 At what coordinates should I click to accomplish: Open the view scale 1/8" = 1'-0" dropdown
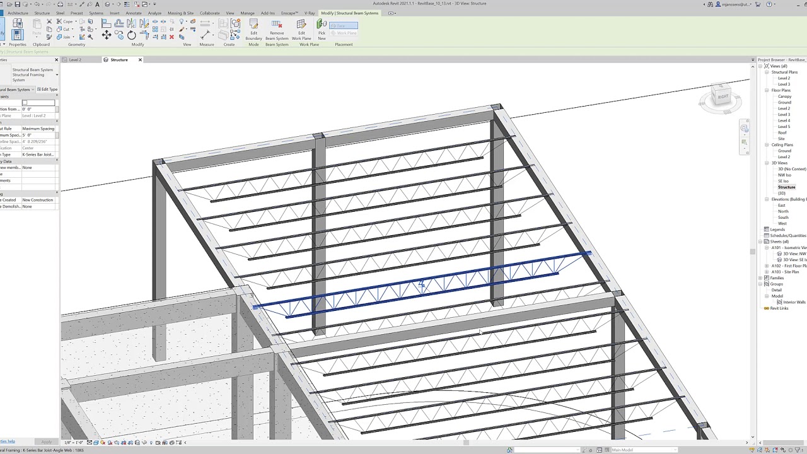74,443
